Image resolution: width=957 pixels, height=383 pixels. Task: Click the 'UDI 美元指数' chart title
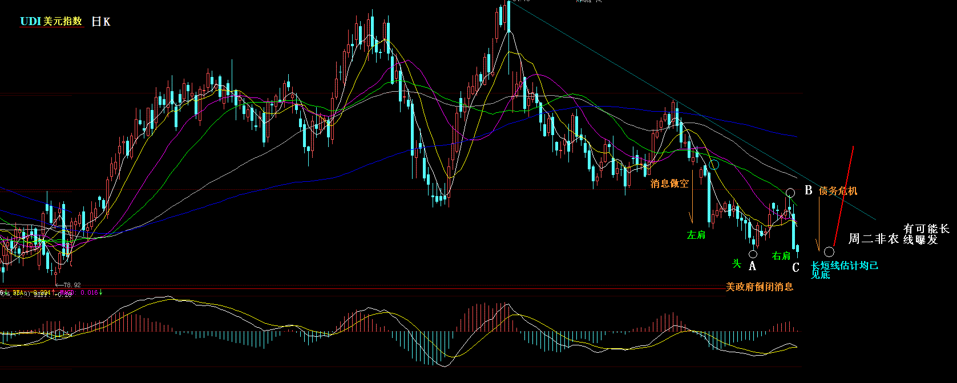point(51,22)
